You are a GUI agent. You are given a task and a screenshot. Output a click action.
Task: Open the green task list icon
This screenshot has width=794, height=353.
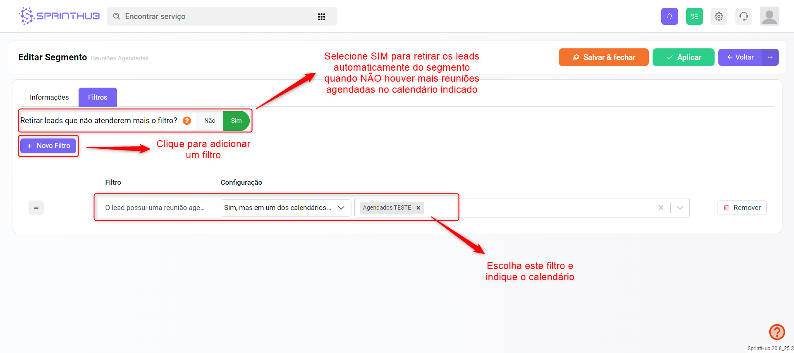click(694, 17)
